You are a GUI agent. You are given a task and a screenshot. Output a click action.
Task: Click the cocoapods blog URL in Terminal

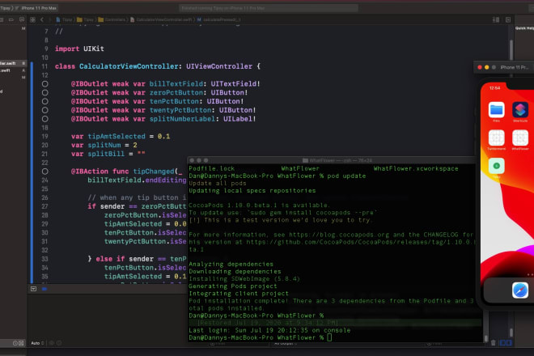pyautogui.click(x=340, y=235)
